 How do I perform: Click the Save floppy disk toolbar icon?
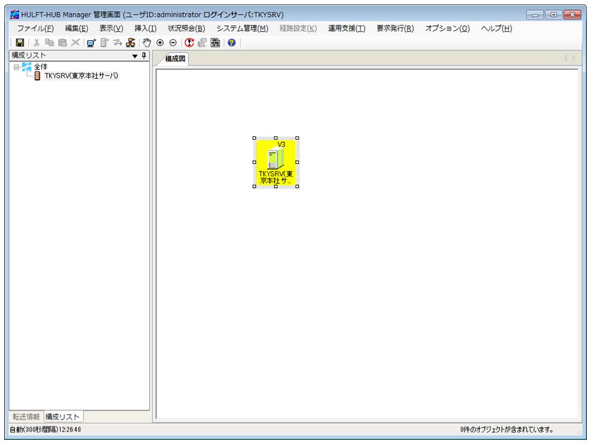coord(19,43)
